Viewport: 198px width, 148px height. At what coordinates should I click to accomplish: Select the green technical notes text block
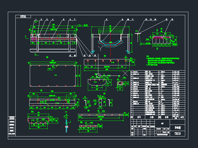click(x=163, y=60)
